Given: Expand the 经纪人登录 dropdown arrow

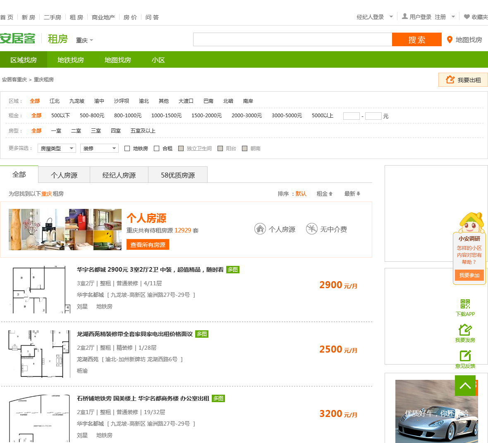Looking at the screenshot, I should click(x=391, y=17).
